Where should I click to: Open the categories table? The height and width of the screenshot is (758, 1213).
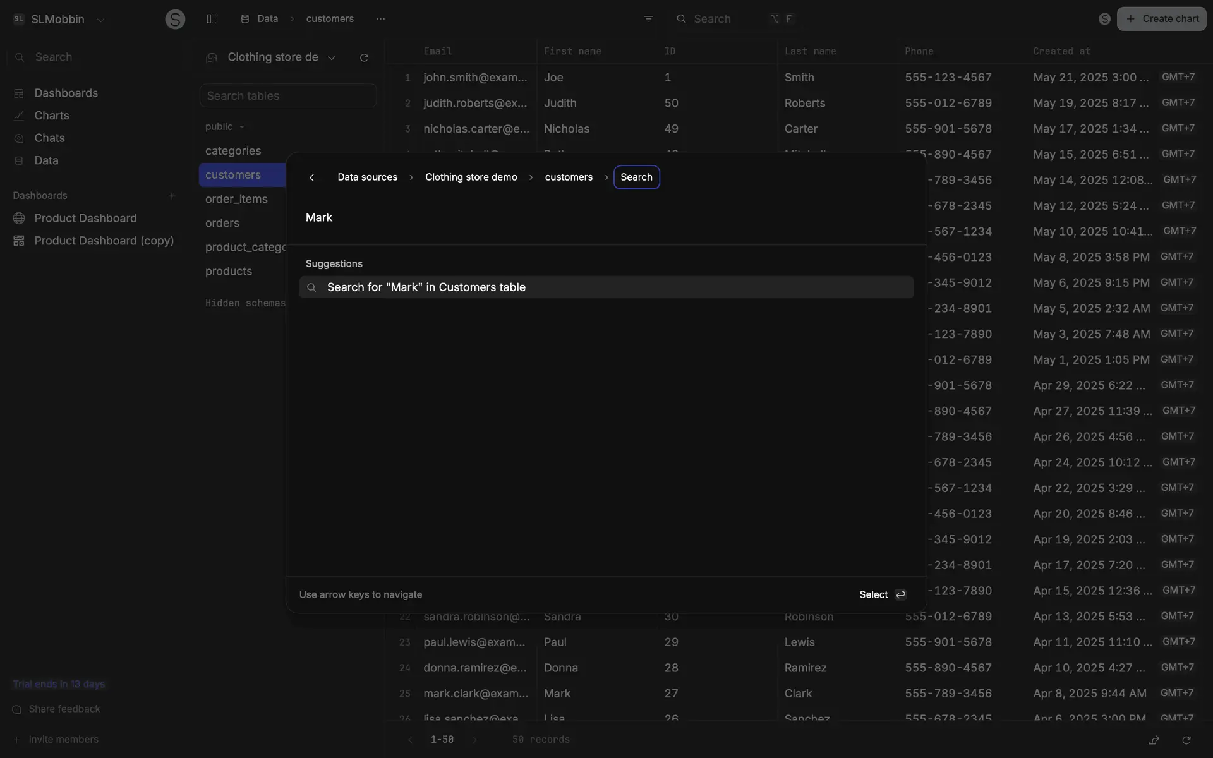point(233,151)
